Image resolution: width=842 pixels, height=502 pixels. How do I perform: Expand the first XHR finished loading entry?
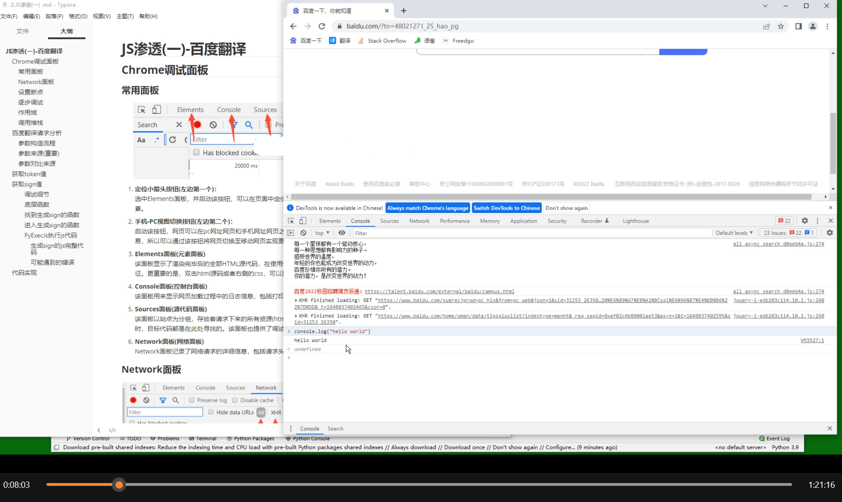click(x=296, y=300)
